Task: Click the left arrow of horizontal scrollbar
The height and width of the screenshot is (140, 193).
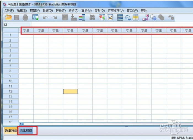Action: pos(20,124)
